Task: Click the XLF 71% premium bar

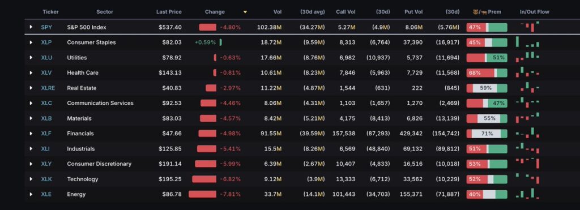Action: [x=487, y=134]
